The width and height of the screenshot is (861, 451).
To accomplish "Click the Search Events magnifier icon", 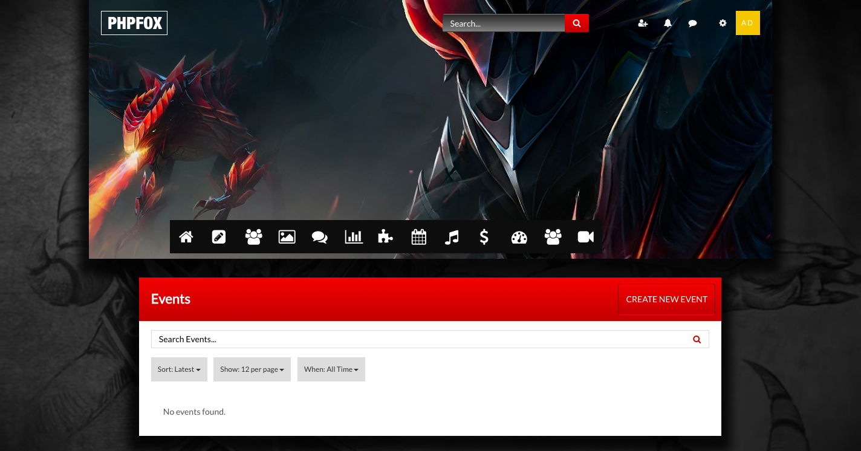I will tap(697, 339).
